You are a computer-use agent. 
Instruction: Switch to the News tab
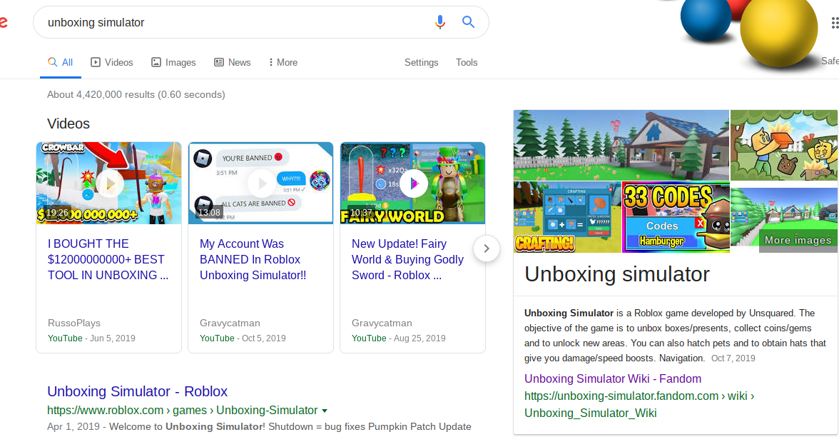[x=233, y=63]
